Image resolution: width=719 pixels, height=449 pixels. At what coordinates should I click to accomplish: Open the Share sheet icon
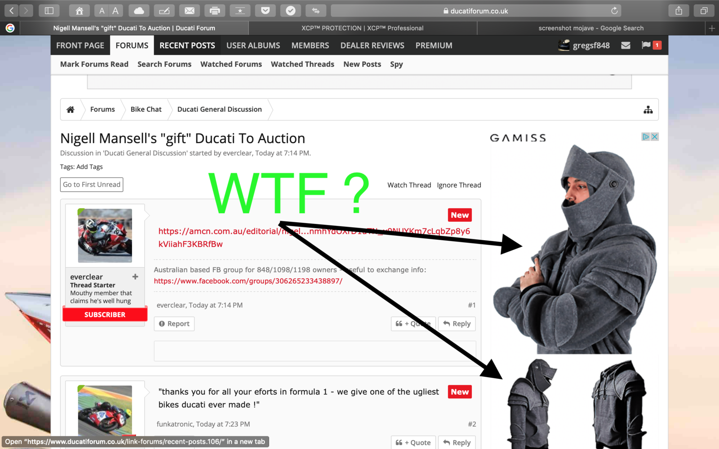click(x=679, y=11)
